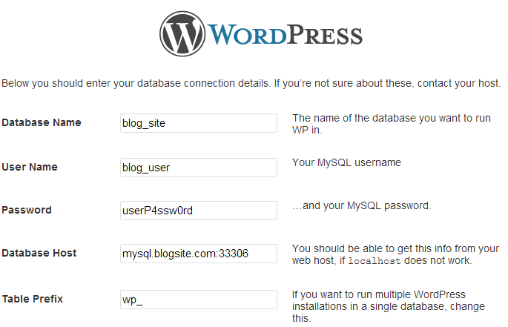This screenshot has width=508, height=327.
Task: Select the User Name text box
Action: pos(199,168)
